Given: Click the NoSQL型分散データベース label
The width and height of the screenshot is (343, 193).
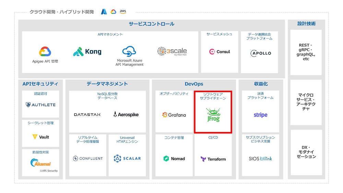Looking at the screenshot, I should click(107, 96).
